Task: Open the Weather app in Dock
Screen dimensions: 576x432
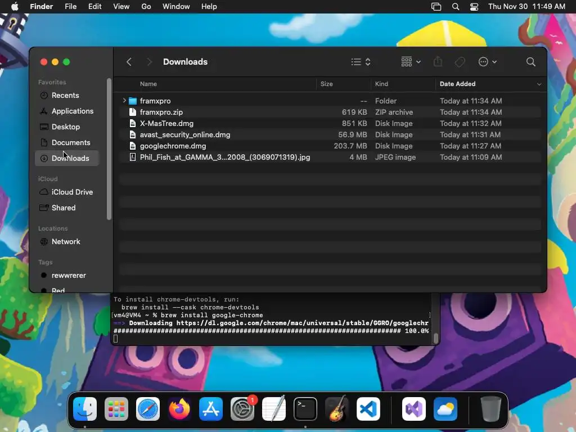Action: point(445,409)
